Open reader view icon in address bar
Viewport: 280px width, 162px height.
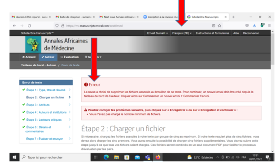[x=214, y=26]
